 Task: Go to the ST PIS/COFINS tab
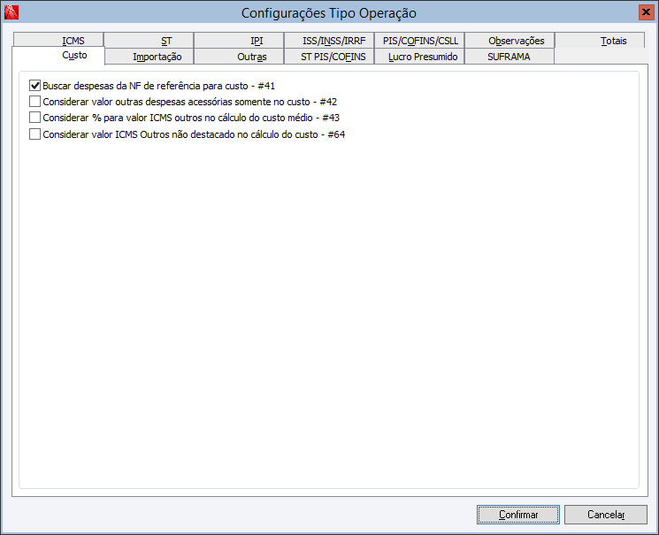tap(329, 57)
